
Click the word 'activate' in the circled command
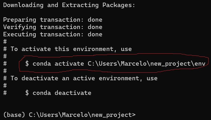point(69,64)
